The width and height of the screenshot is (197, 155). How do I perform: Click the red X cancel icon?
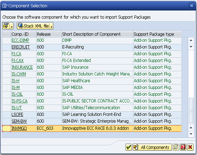click(x=190, y=147)
